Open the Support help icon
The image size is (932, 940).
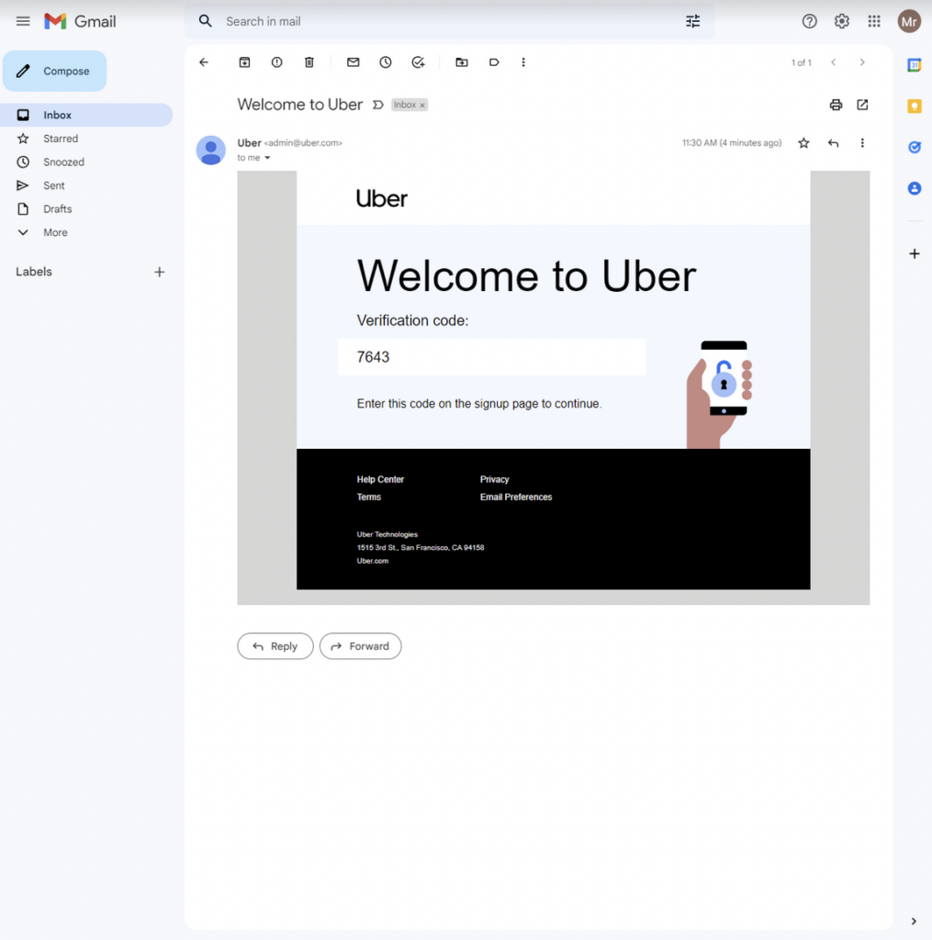[x=809, y=22]
